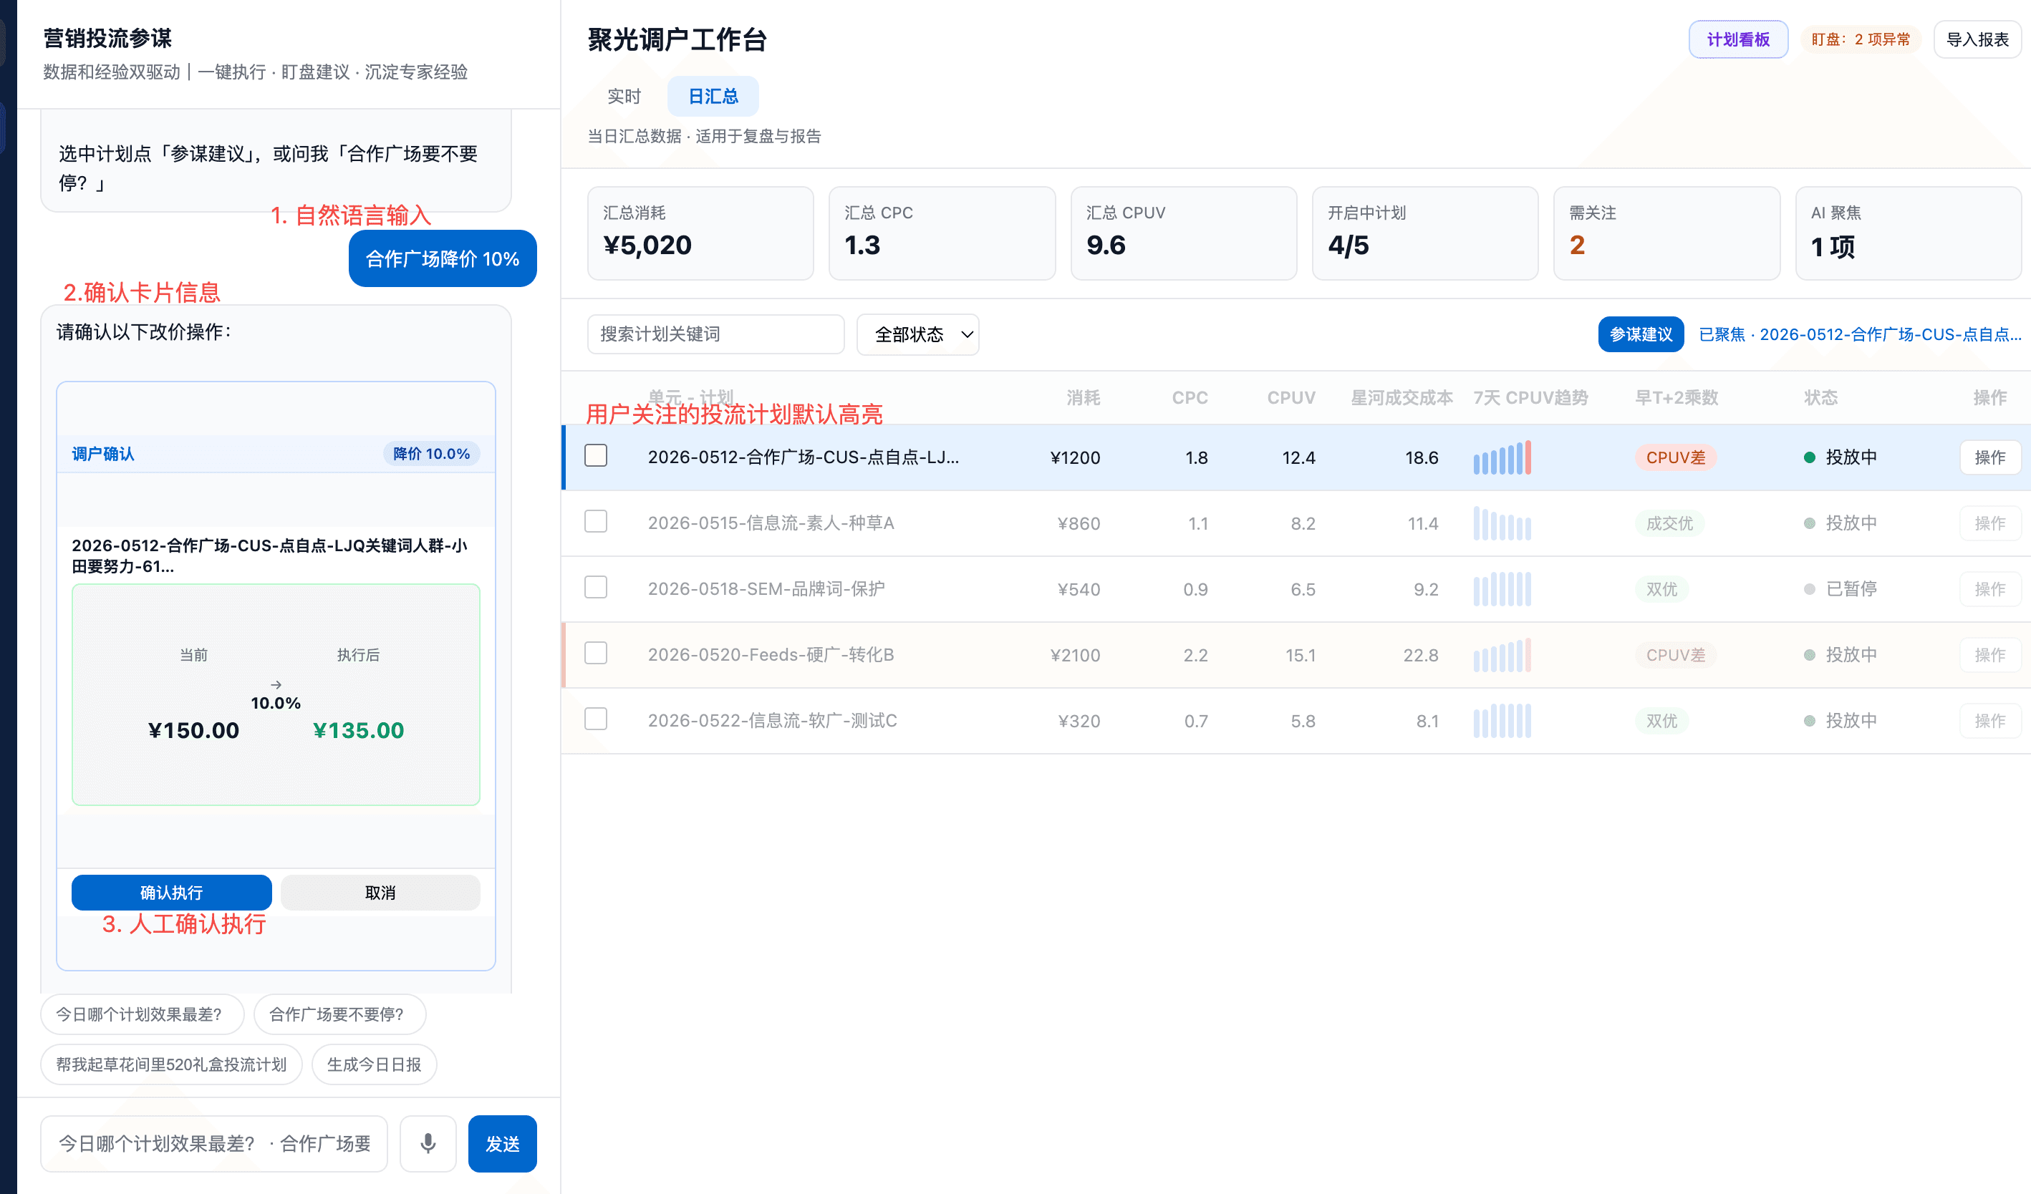Click the green status dot of the first plan
The image size is (2031, 1194).
[1810, 457]
